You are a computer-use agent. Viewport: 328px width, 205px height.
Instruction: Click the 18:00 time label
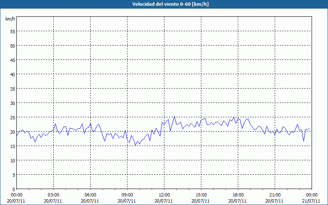click(238, 195)
